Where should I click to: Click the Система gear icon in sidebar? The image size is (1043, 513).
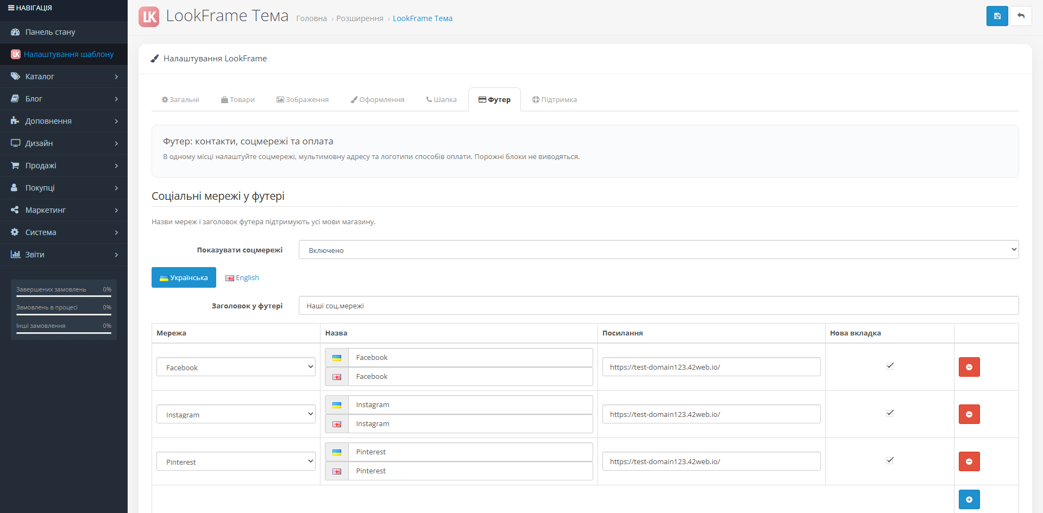tap(15, 232)
